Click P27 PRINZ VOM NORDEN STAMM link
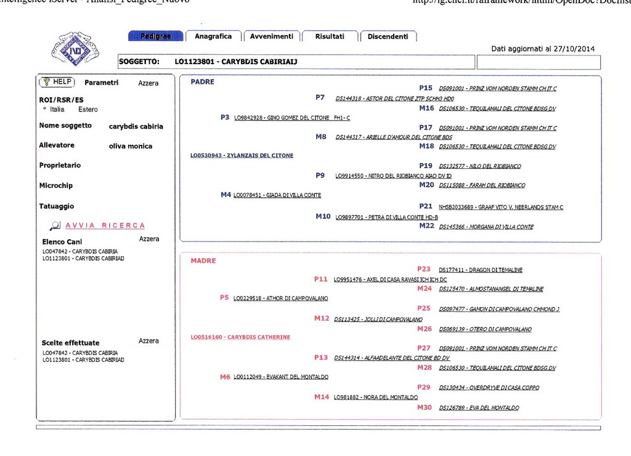 click(498, 349)
